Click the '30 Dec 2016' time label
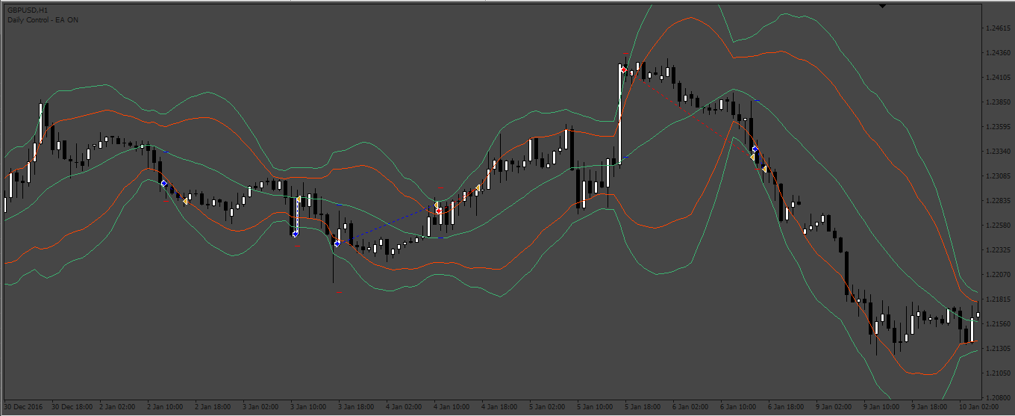Screen dimensions: 1015x416 coord(23,408)
